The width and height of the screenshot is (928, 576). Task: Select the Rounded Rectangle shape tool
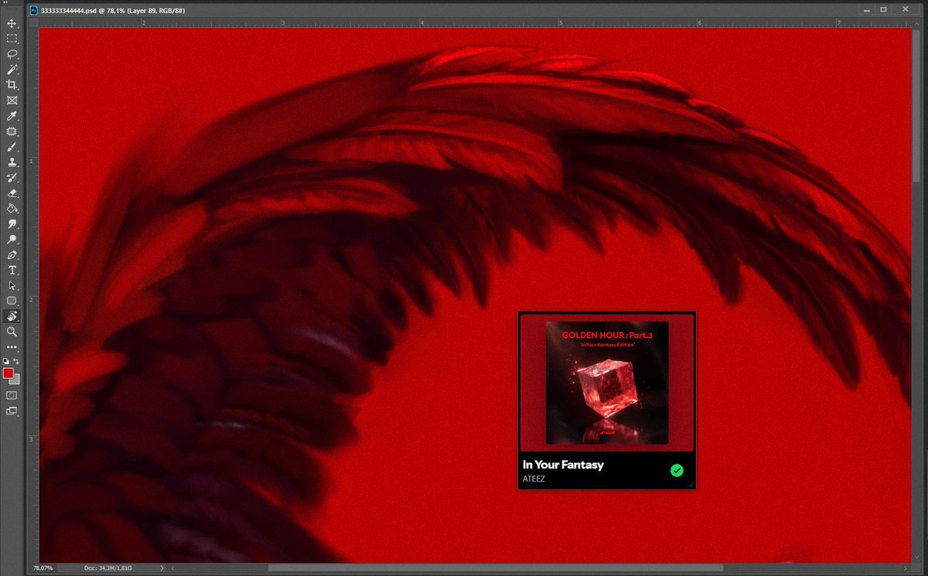(12, 301)
